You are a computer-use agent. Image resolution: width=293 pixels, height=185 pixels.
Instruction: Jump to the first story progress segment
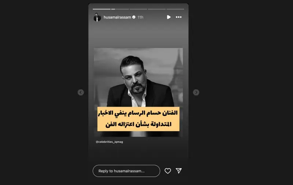[101, 9]
